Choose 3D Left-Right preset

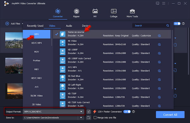[112, 87]
